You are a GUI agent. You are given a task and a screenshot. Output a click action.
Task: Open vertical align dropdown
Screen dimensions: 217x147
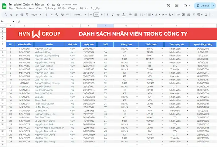(x=157, y=14)
